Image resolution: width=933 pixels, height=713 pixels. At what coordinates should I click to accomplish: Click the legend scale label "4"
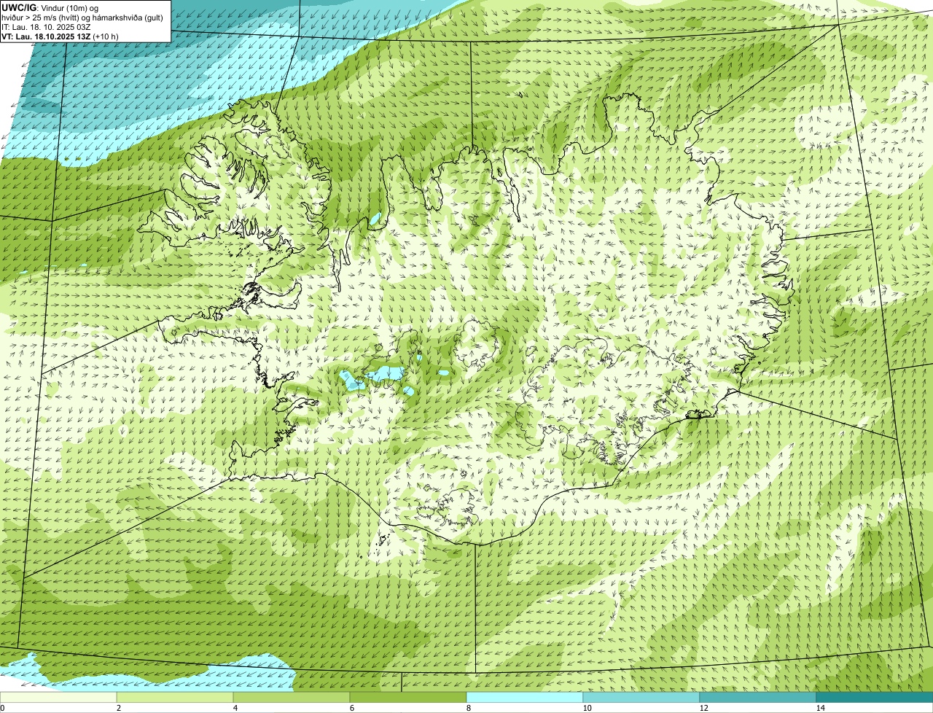pyautogui.click(x=235, y=708)
